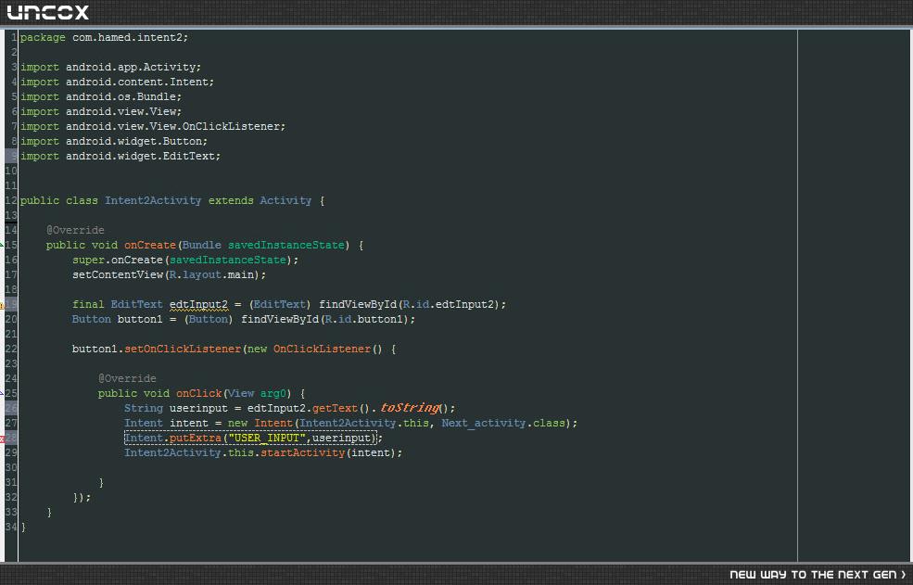
Task: Click 'userinput' variable declaration on line 26
Action: point(198,409)
